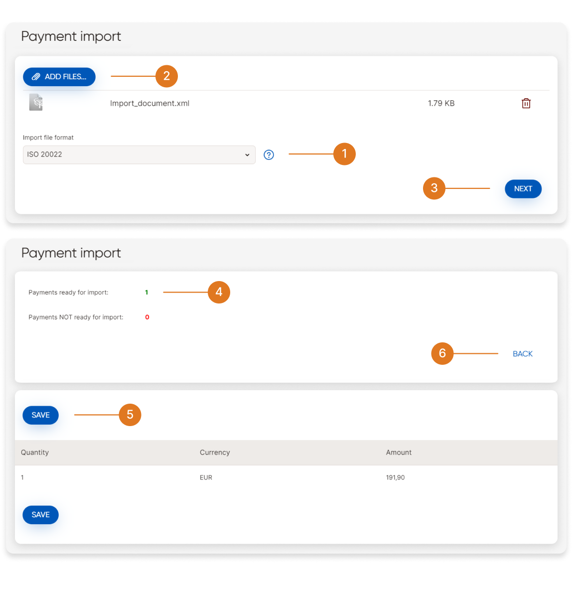Click the orange step marker number 4
Screen dimensions: 573x599
click(219, 292)
